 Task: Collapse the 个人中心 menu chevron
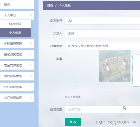point(31,15)
